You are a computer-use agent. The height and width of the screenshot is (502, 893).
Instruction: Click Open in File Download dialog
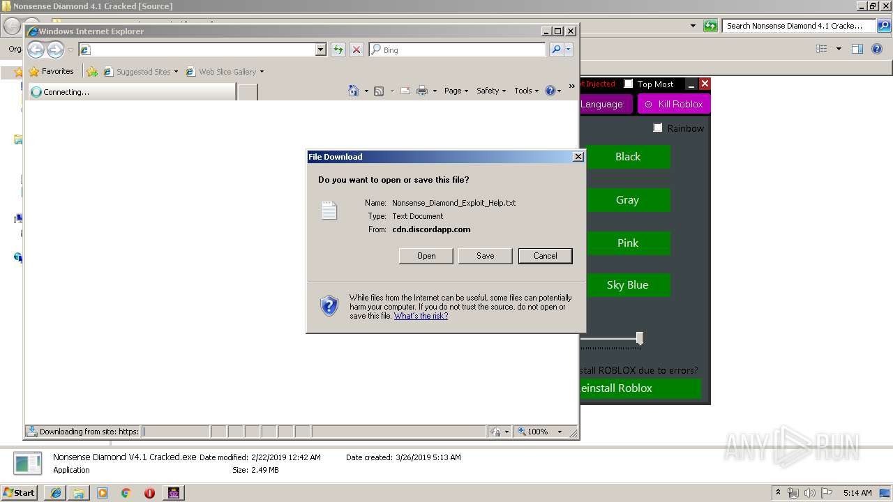pyautogui.click(x=426, y=256)
